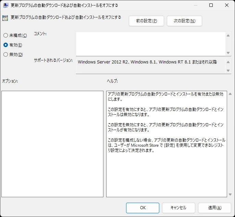Screen dimensions: 235x217
Task: Click the title bar policy editor icon
Action: [5, 5]
